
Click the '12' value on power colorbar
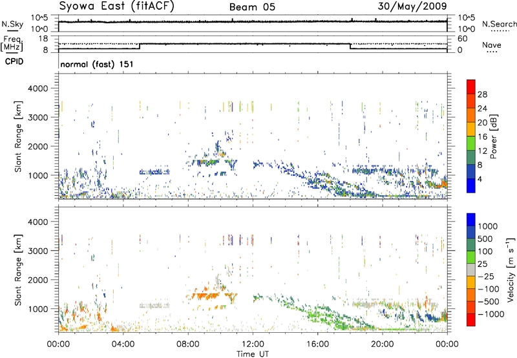pyautogui.click(x=482, y=151)
